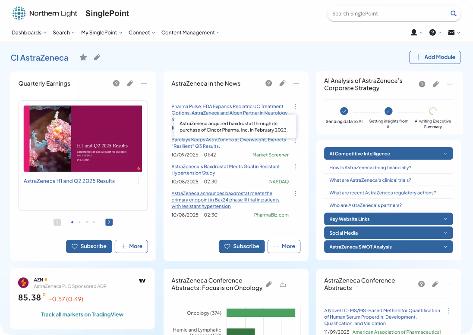Edit the AstraZeneca Conference Abstracts module
473x335 pixels.
coord(435,284)
